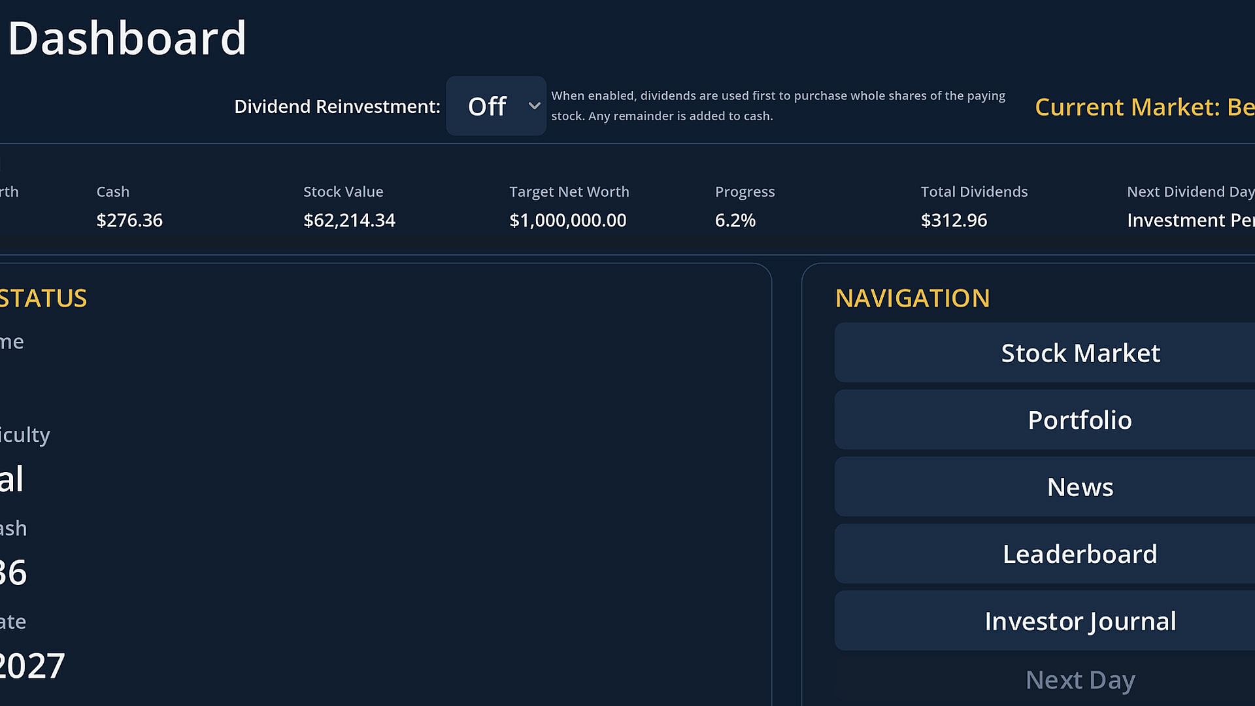Click the dividend reinvestment help description
This screenshot has width=1255, height=706.
pyautogui.click(x=778, y=106)
